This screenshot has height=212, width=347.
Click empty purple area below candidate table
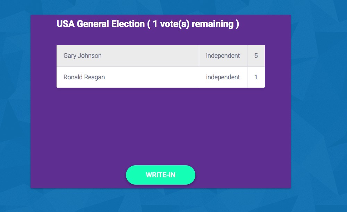(160, 126)
